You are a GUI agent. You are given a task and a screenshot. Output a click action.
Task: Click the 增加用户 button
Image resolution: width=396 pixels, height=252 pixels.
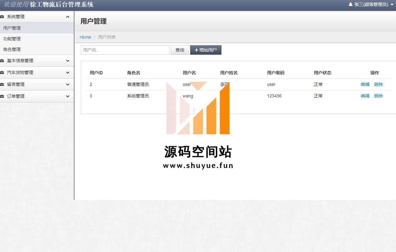pyautogui.click(x=206, y=50)
